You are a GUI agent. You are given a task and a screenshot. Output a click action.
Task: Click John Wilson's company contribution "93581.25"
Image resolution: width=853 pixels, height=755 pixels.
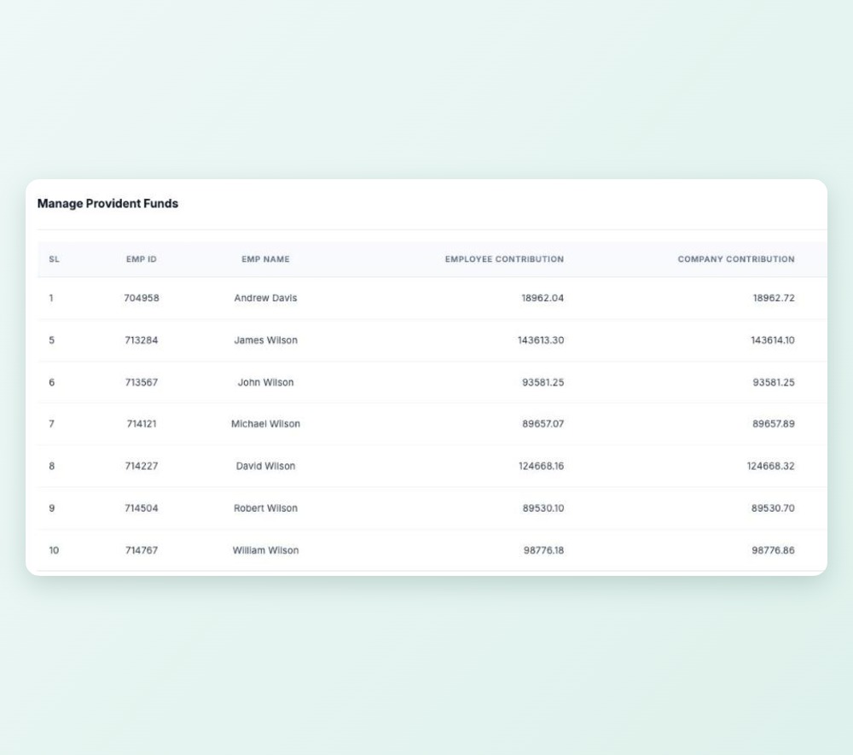click(774, 382)
